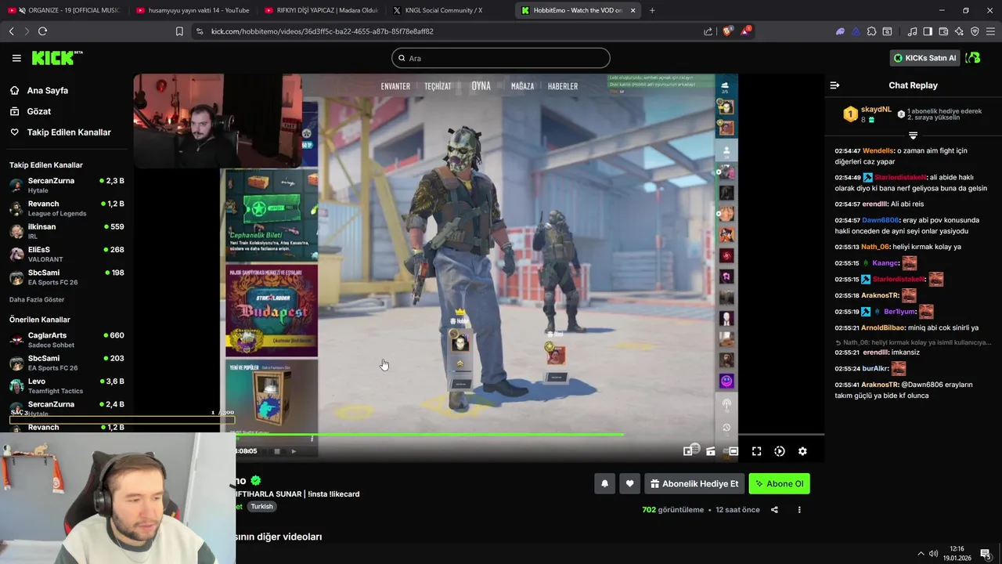This screenshot has width=1002, height=564.
Task: Toggle picture-in-picture mini player
Action: click(689, 451)
